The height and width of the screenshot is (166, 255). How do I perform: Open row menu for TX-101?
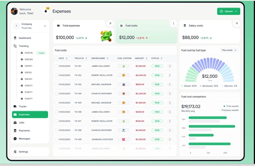click(170, 66)
